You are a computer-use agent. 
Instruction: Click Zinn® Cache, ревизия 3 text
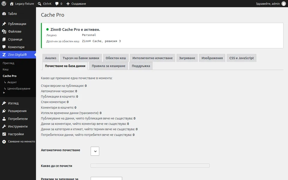pyautogui.click(x=101, y=41)
